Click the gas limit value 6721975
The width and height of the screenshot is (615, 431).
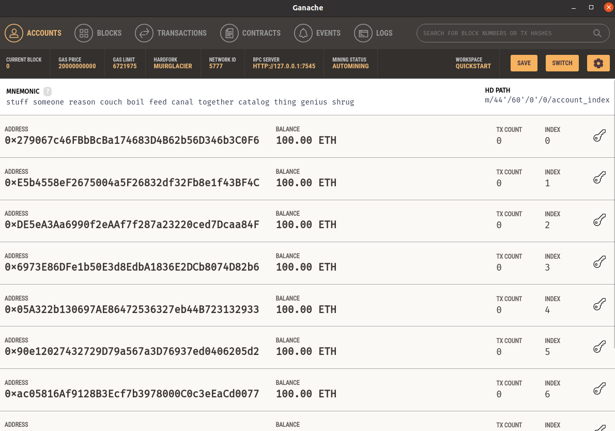pos(125,66)
